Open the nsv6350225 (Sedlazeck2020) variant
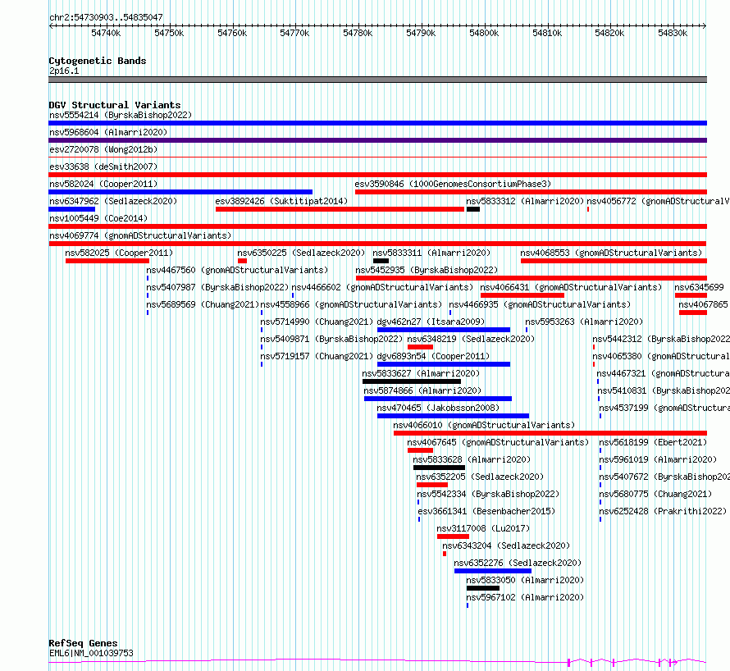 (x=301, y=253)
